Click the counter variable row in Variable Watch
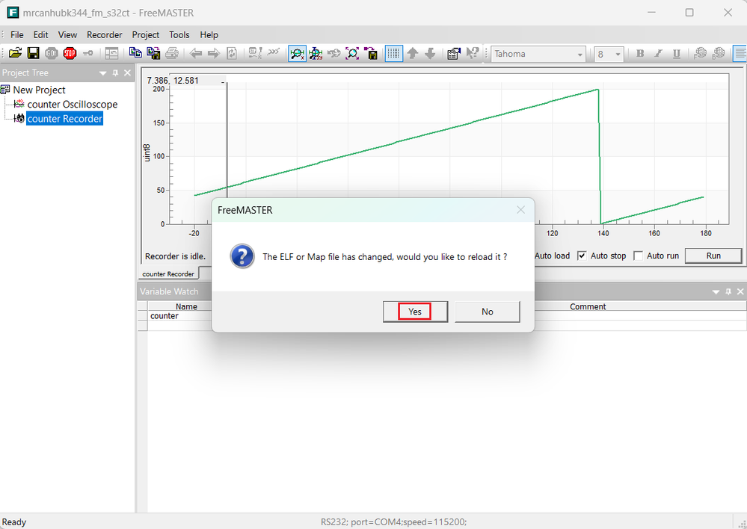 click(164, 316)
